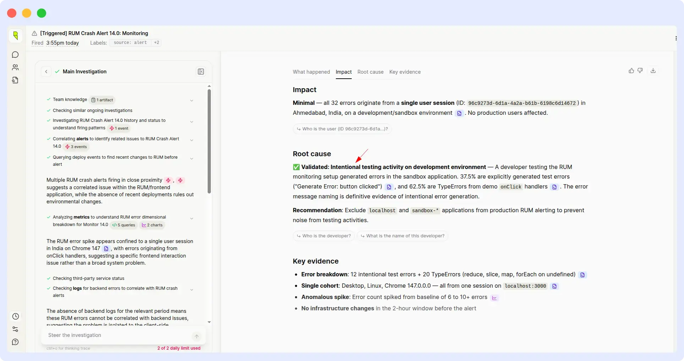684x361 pixels.
Task: Open the overflow menu at top right
Action: point(676,38)
